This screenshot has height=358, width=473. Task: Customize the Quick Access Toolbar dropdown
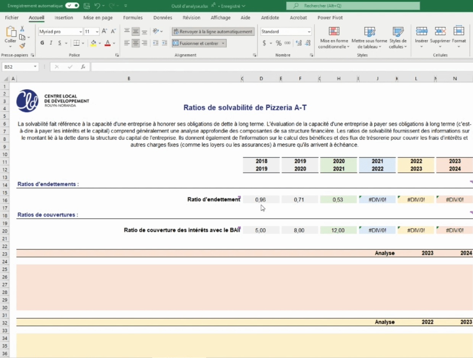126,6
